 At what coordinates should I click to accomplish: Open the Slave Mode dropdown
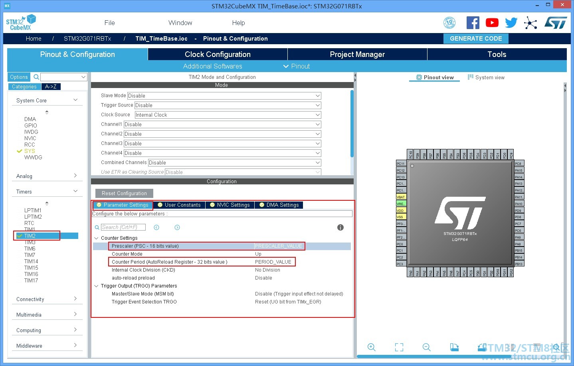224,96
